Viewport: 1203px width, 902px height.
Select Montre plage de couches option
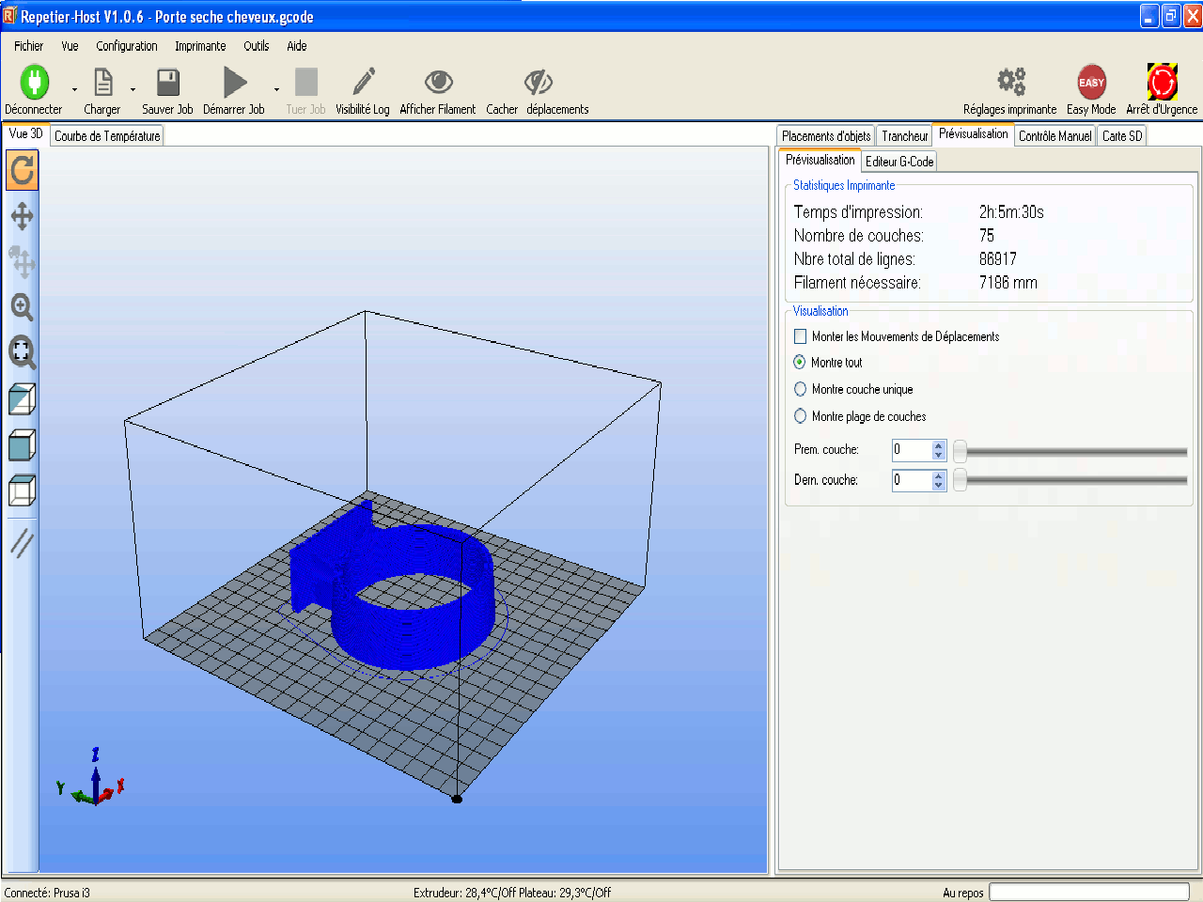pyautogui.click(x=801, y=416)
